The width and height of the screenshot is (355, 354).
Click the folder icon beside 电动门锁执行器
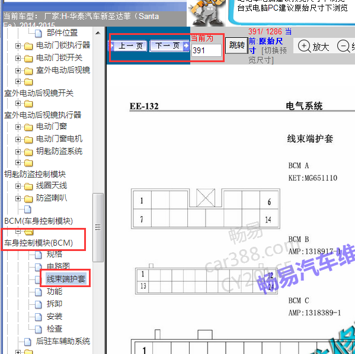[28, 46]
